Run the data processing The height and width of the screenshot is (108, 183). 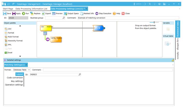point(24,13)
